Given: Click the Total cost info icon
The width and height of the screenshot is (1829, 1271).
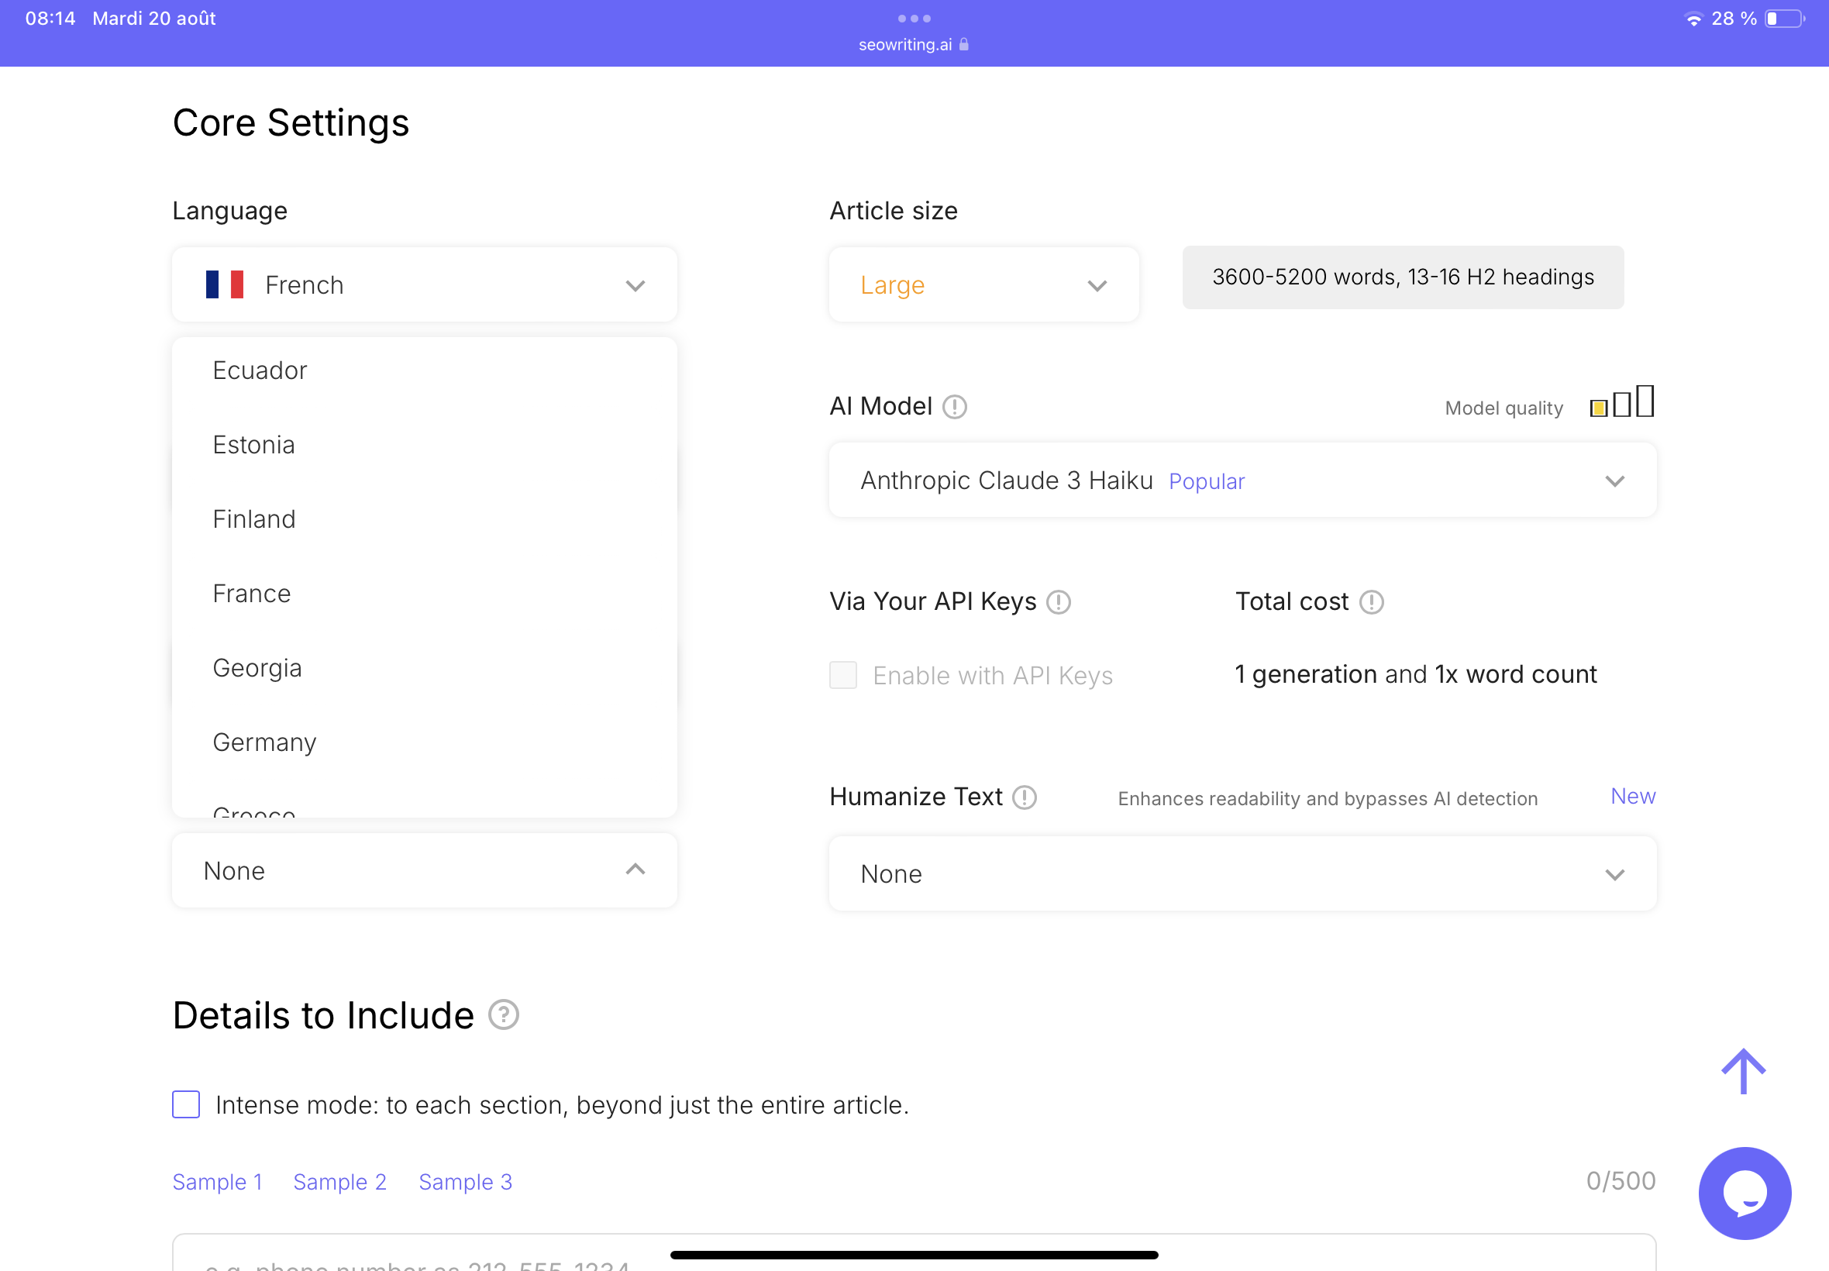Looking at the screenshot, I should (x=1371, y=602).
